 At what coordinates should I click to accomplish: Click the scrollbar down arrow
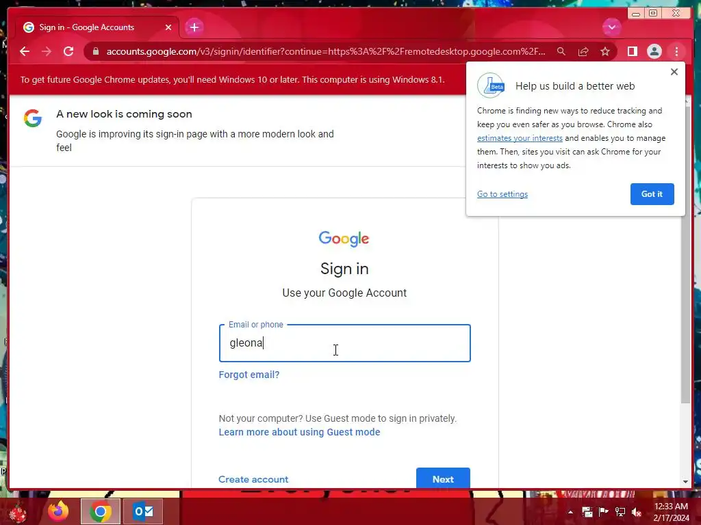pyautogui.click(x=685, y=482)
